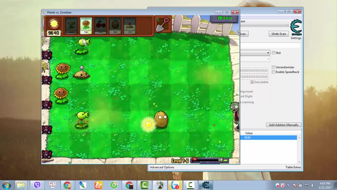Click Undo Scan in Cheat Engine

[279, 34]
